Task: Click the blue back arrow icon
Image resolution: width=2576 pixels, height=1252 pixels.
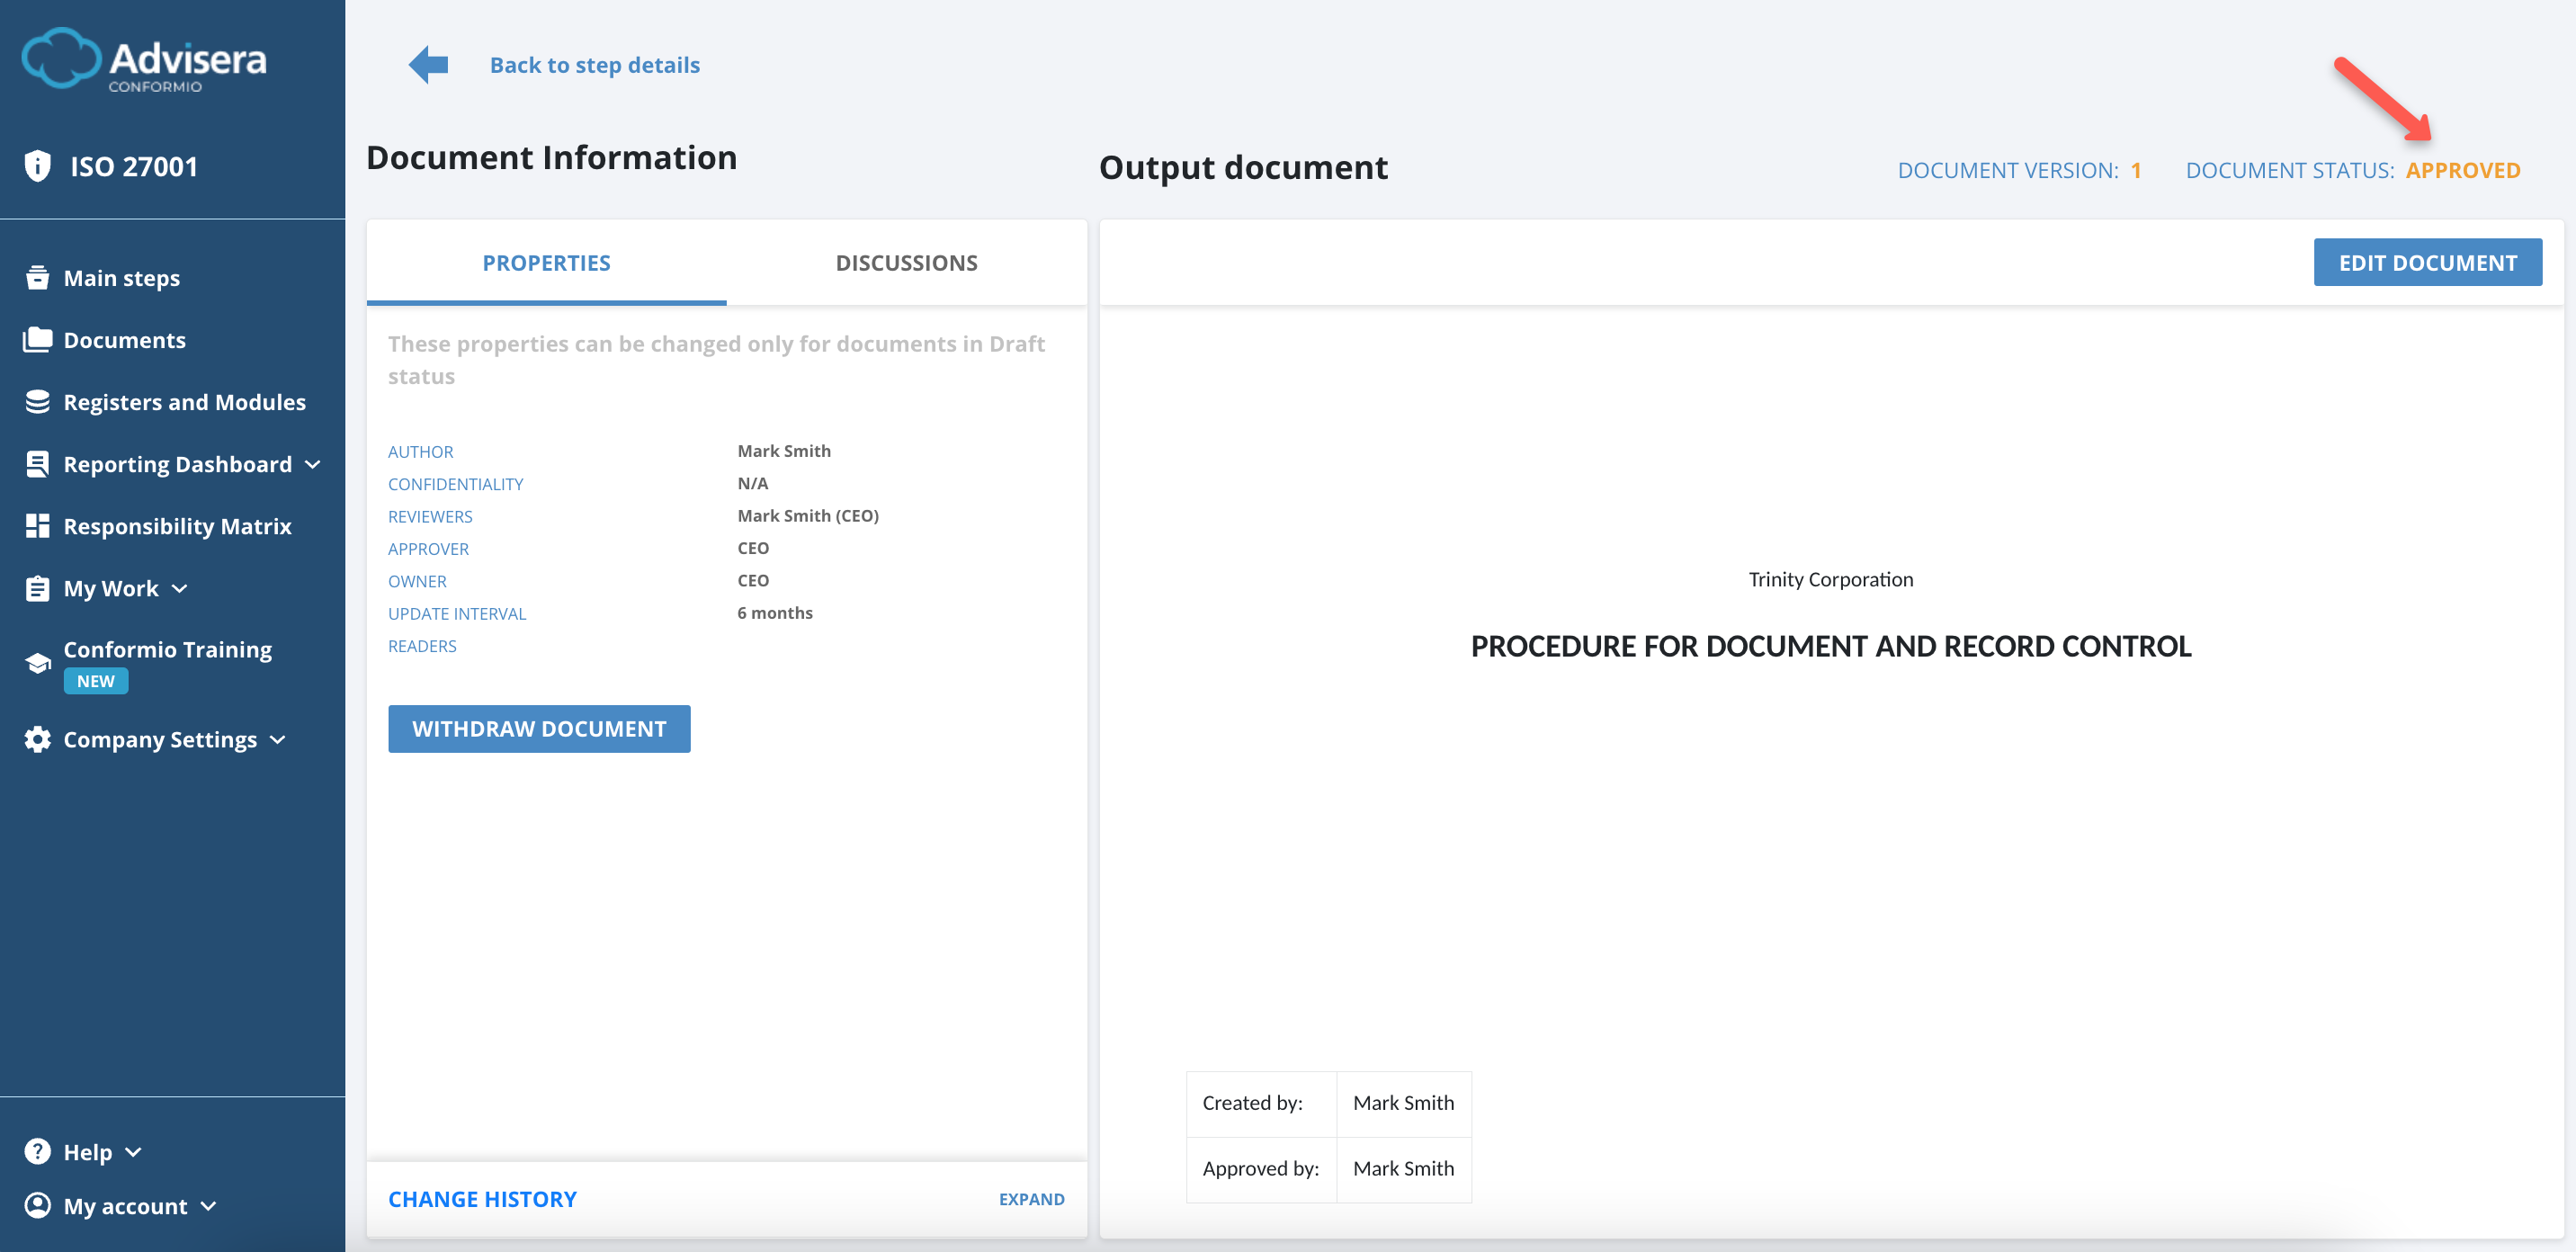Action: coord(427,63)
